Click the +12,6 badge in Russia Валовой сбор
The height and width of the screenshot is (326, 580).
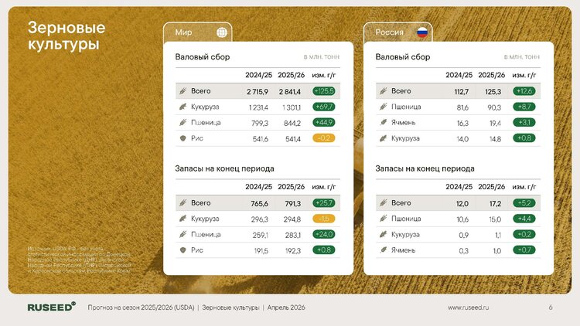(524, 91)
